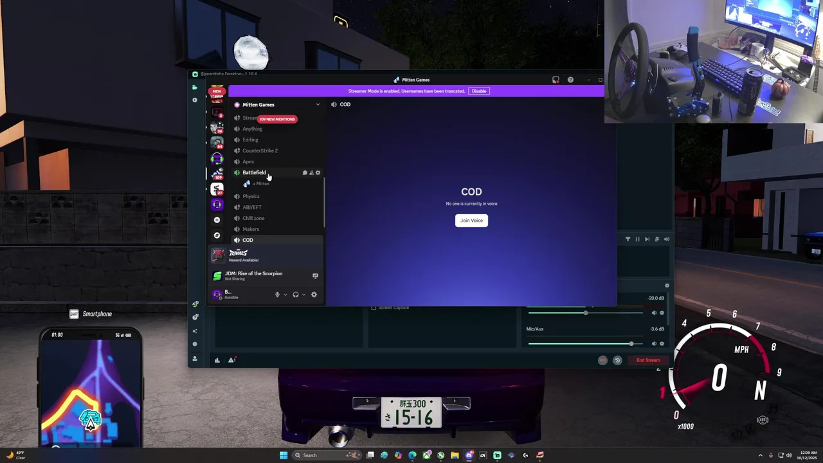823x463 pixels.
Task: Open File Explorer in taskbar
Action: pos(455,455)
